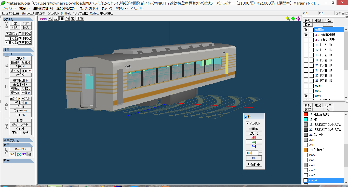Click OK in the rotate panel
348x187 pixels.
pos(254,158)
